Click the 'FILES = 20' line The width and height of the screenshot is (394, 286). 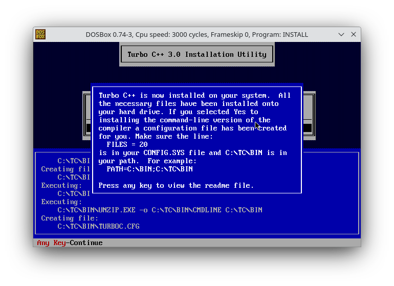pyautogui.click(x=127, y=144)
